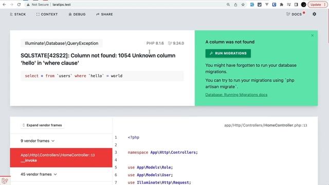Open the browser profile avatar
Screen dimensions: 329x185
tap(303, 5)
